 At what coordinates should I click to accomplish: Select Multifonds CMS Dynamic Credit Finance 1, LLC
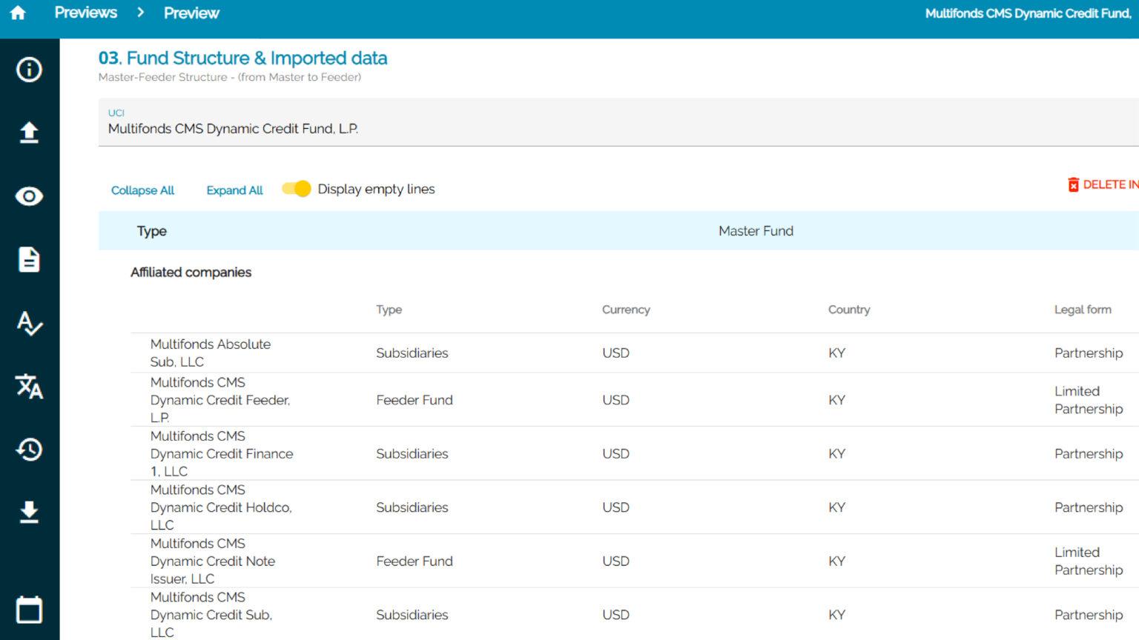(x=221, y=453)
